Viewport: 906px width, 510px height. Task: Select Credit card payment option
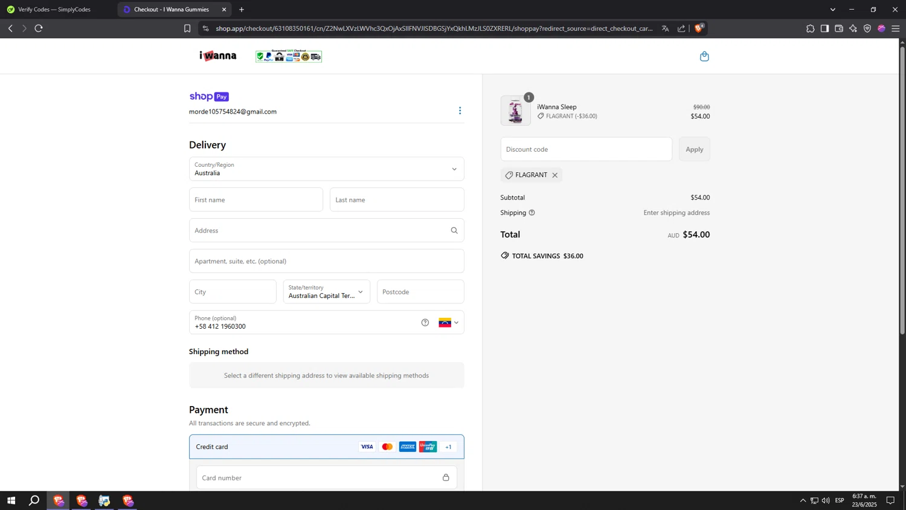(326, 447)
